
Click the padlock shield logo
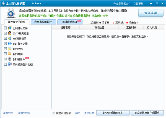(11, 13)
